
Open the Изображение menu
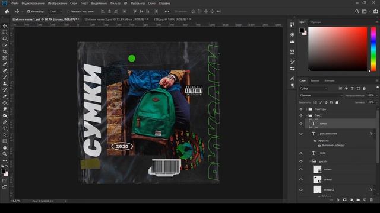[x=58, y=4]
